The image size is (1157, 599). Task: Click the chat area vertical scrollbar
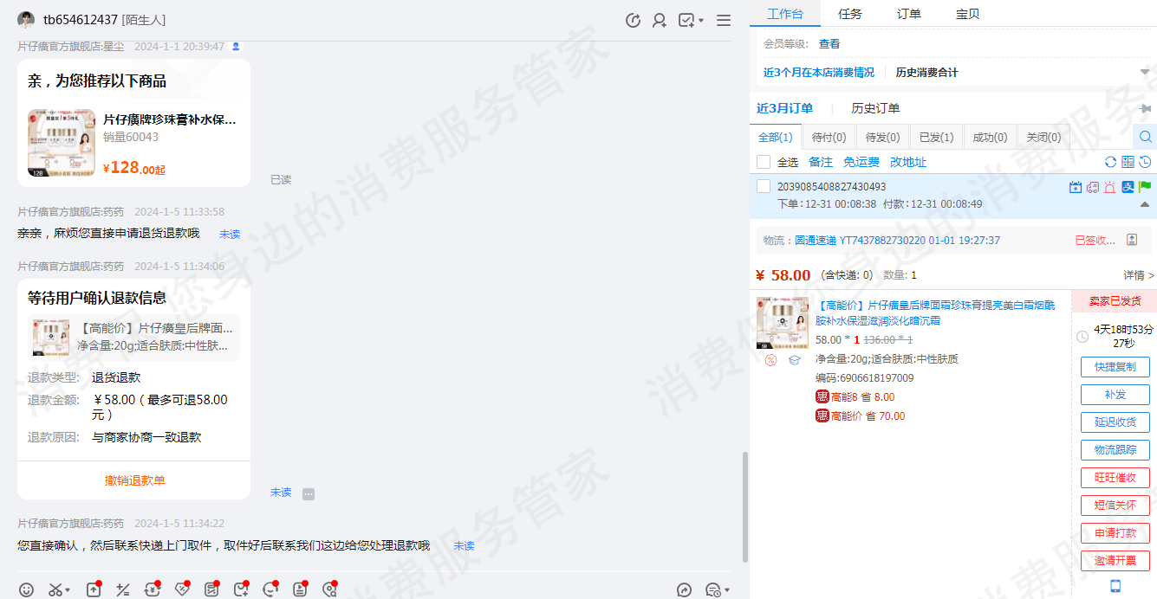click(x=744, y=506)
